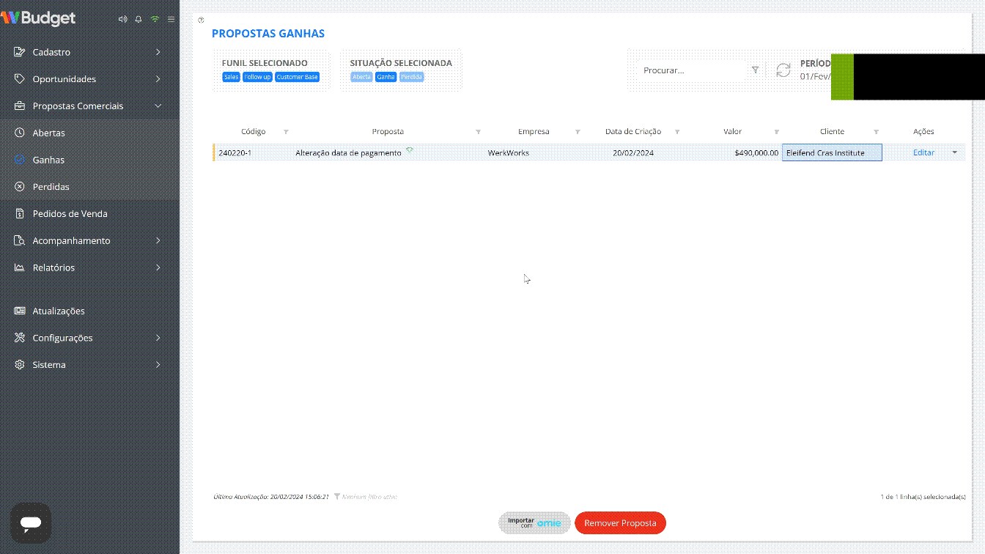Click the filter icon on Valor column

[x=776, y=132]
